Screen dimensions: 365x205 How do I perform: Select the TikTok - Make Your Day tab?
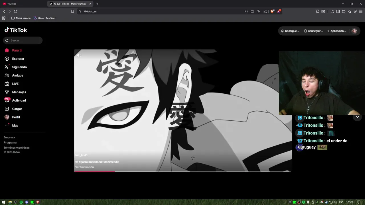point(70,4)
